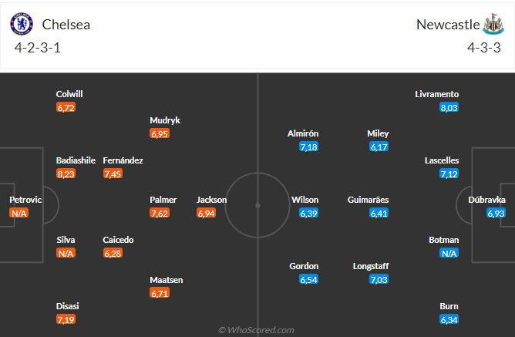Image resolution: width=515 pixels, height=337 pixels.
Task: Open player Mudryk's name
Action: point(165,120)
